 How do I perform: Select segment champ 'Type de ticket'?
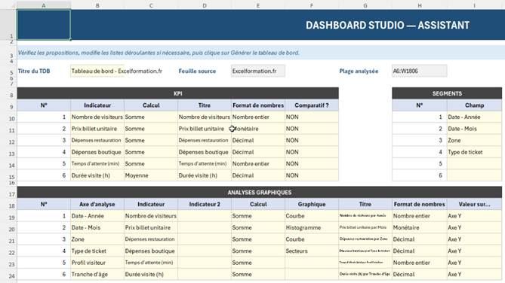click(x=474, y=152)
